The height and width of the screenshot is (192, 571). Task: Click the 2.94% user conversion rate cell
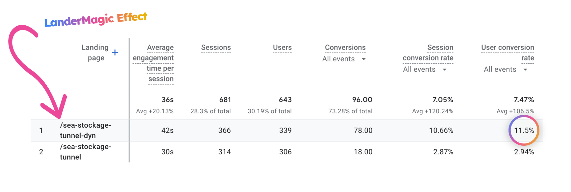[x=524, y=152]
